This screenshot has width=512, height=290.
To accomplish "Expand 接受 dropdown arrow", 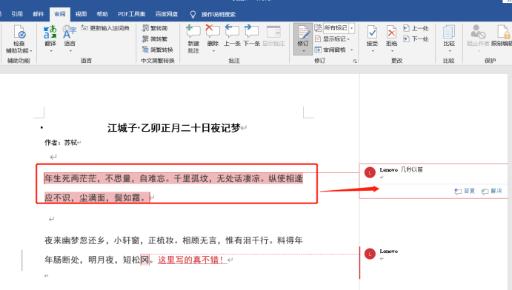I will point(373,51).
